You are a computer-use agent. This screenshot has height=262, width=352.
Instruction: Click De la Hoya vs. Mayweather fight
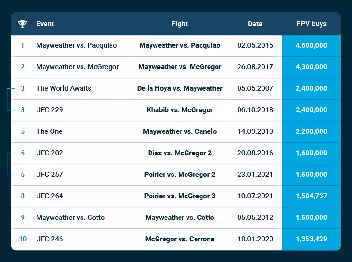coord(180,88)
